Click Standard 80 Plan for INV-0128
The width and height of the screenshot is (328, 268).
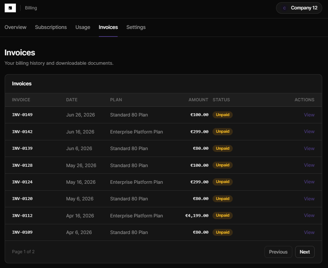point(129,165)
